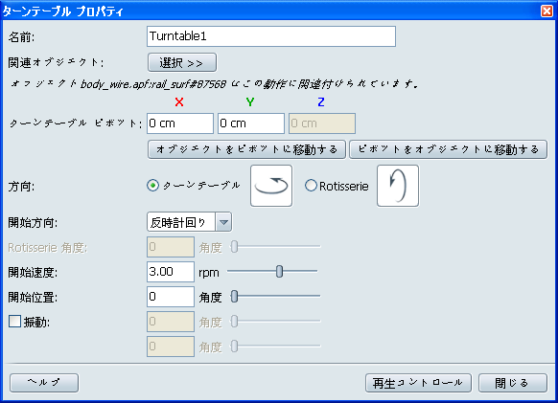Click オブジェクトをピボットに移動する button
This screenshot has width=558, height=403.
(x=246, y=149)
